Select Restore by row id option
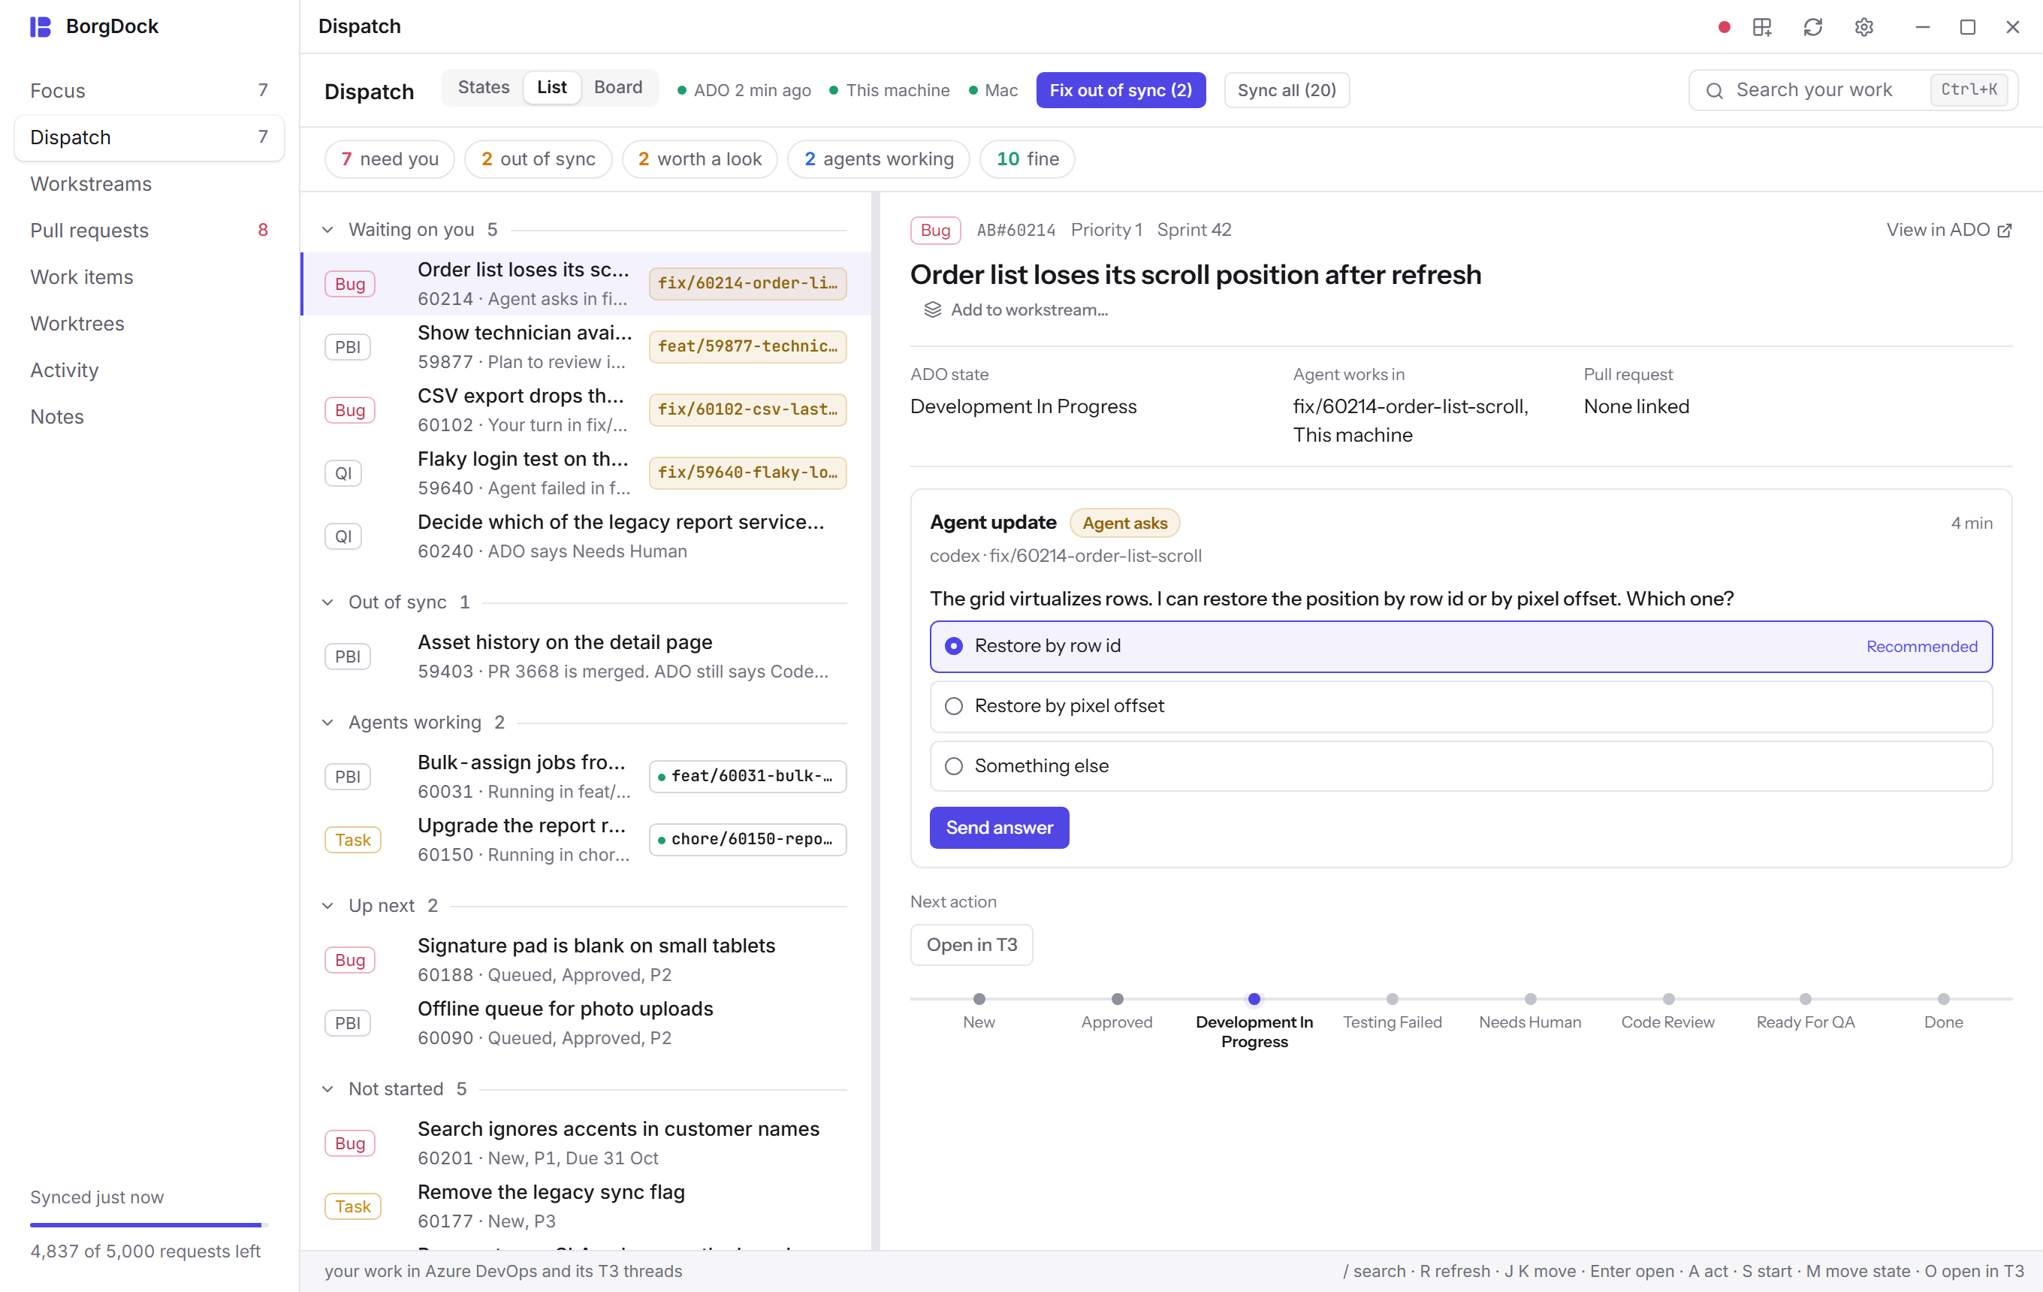Viewport: 2043px width, 1292px height. [x=1461, y=647]
